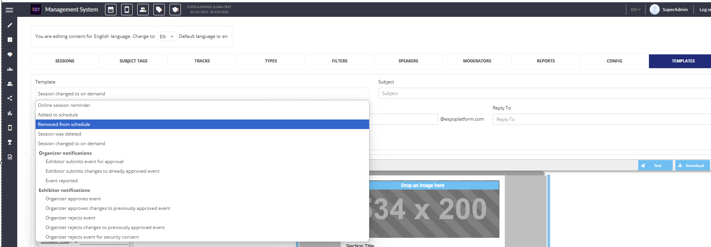Open the share icon in sidebar

pyautogui.click(x=10, y=98)
